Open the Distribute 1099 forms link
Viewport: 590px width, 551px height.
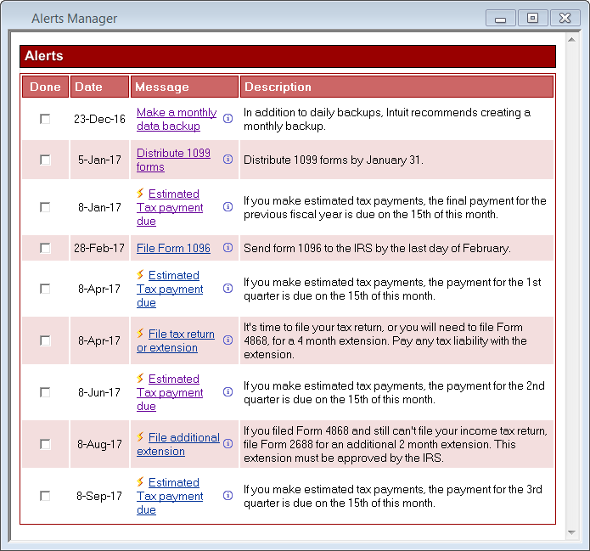(x=173, y=160)
